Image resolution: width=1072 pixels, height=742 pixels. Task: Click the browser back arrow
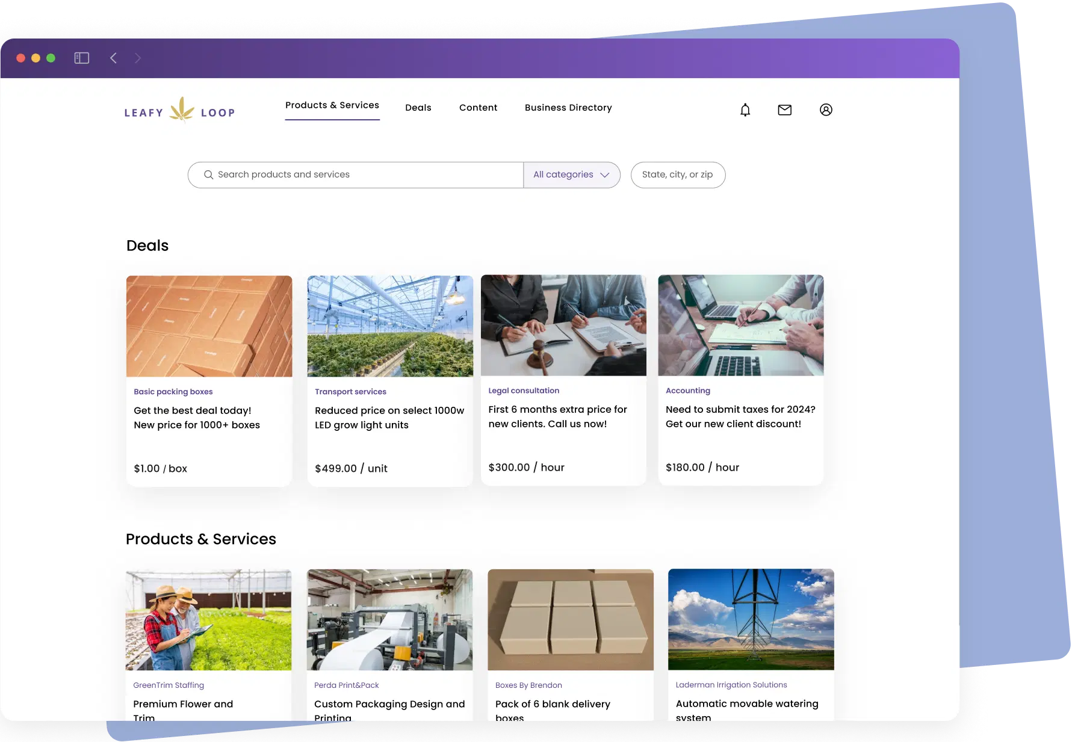(113, 58)
